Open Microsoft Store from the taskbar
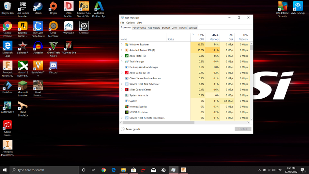This screenshot has height=174, width=309. (133, 170)
